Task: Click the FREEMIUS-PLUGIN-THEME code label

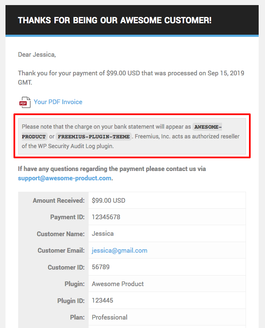Action: click(94, 137)
